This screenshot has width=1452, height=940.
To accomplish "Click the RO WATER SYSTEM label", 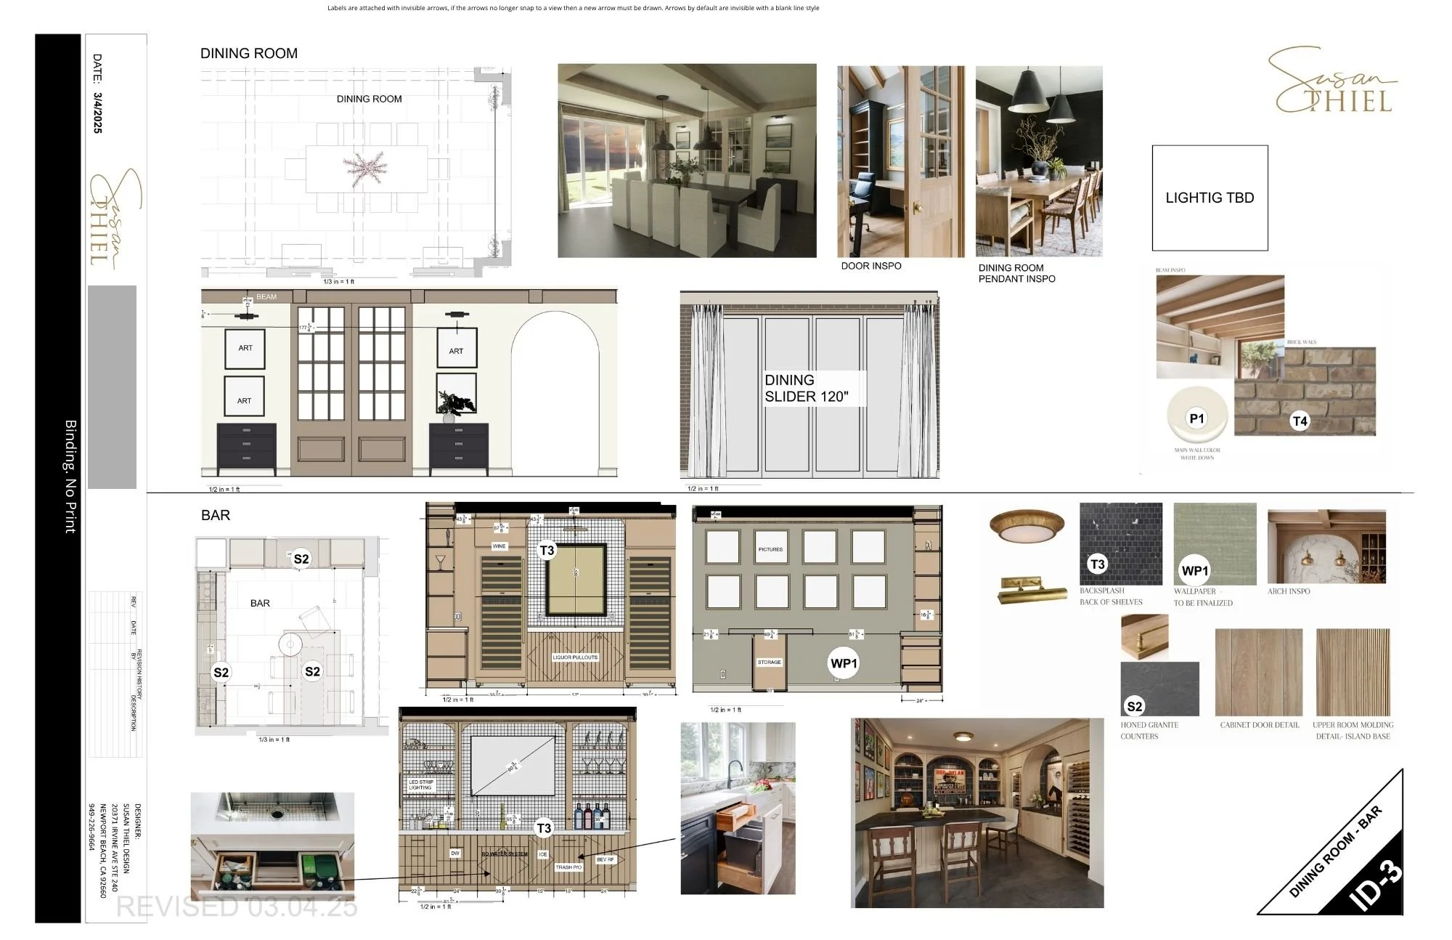I will [x=505, y=854].
